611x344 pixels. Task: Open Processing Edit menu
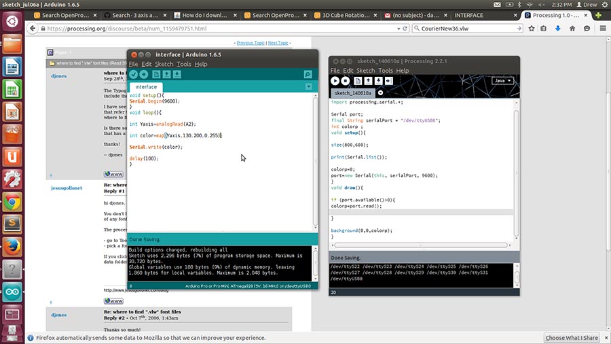point(348,71)
